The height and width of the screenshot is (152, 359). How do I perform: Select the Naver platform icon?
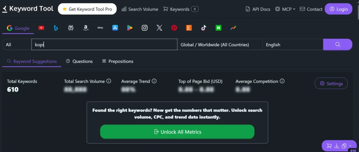click(218, 28)
